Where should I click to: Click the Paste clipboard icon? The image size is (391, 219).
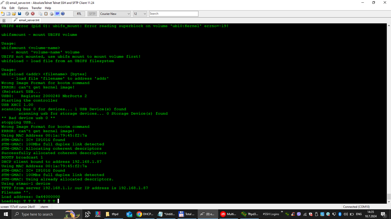pos(46,14)
